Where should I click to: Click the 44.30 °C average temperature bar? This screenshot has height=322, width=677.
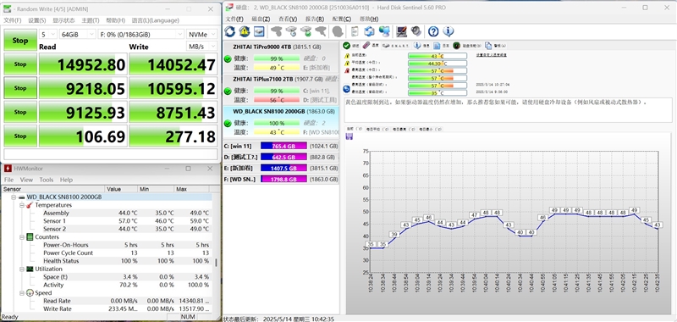[x=438, y=63]
